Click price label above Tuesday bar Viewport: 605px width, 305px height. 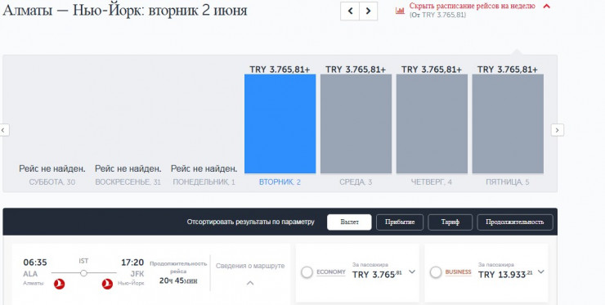280,70
